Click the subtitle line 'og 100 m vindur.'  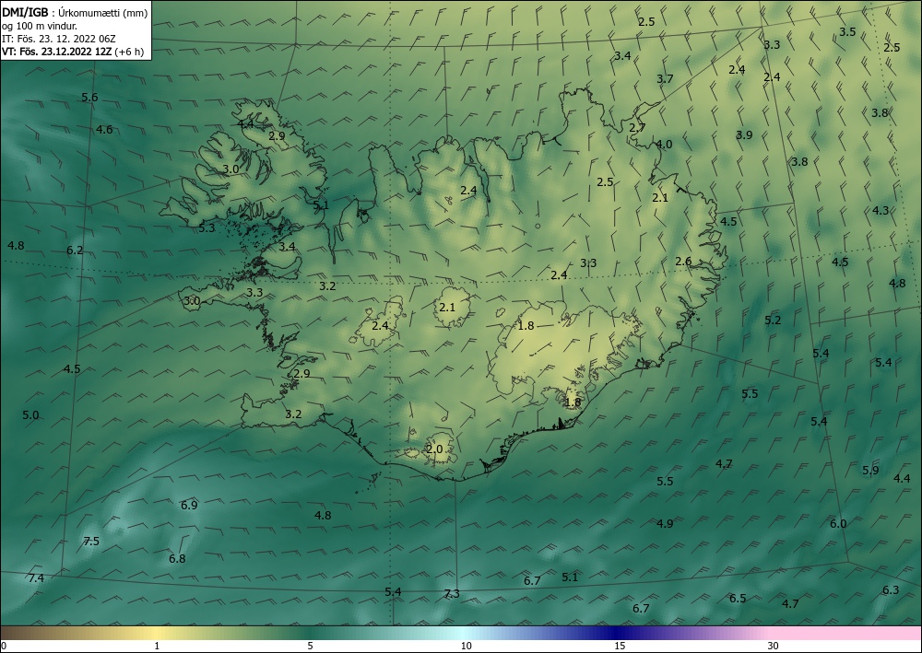click(x=40, y=26)
